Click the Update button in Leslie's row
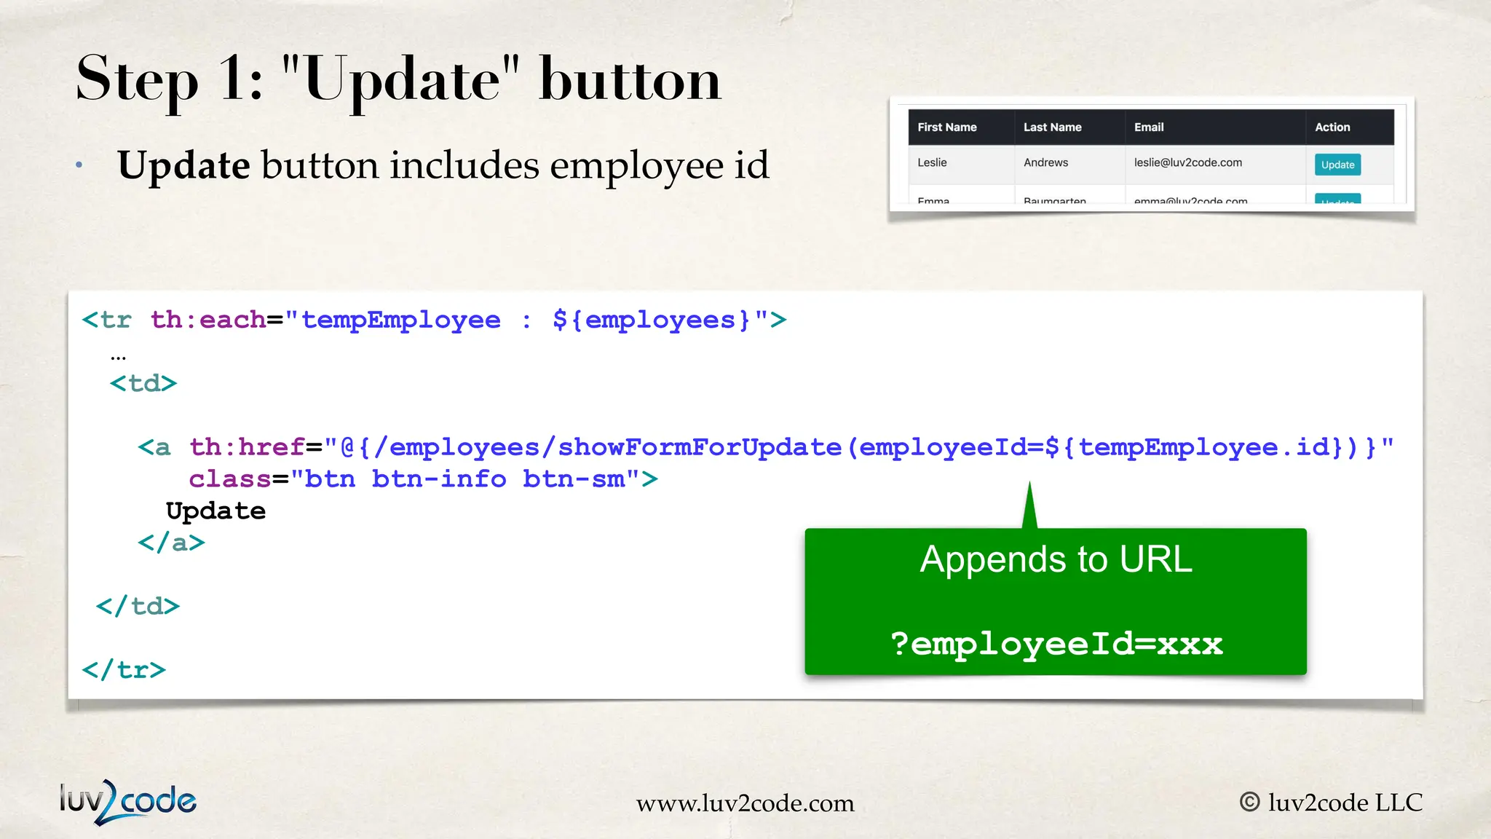Image resolution: width=1491 pixels, height=839 pixels. click(x=1337, y=165)
